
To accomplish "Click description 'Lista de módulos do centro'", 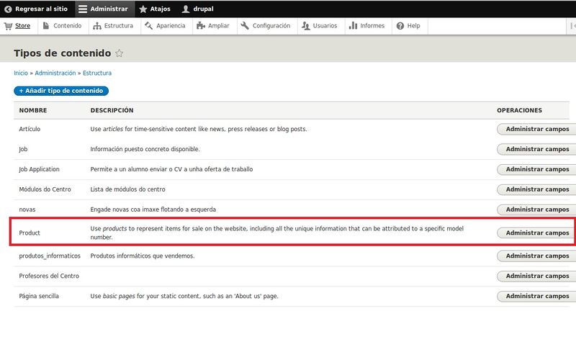I will pyautogui.click(x=128, y=189).
